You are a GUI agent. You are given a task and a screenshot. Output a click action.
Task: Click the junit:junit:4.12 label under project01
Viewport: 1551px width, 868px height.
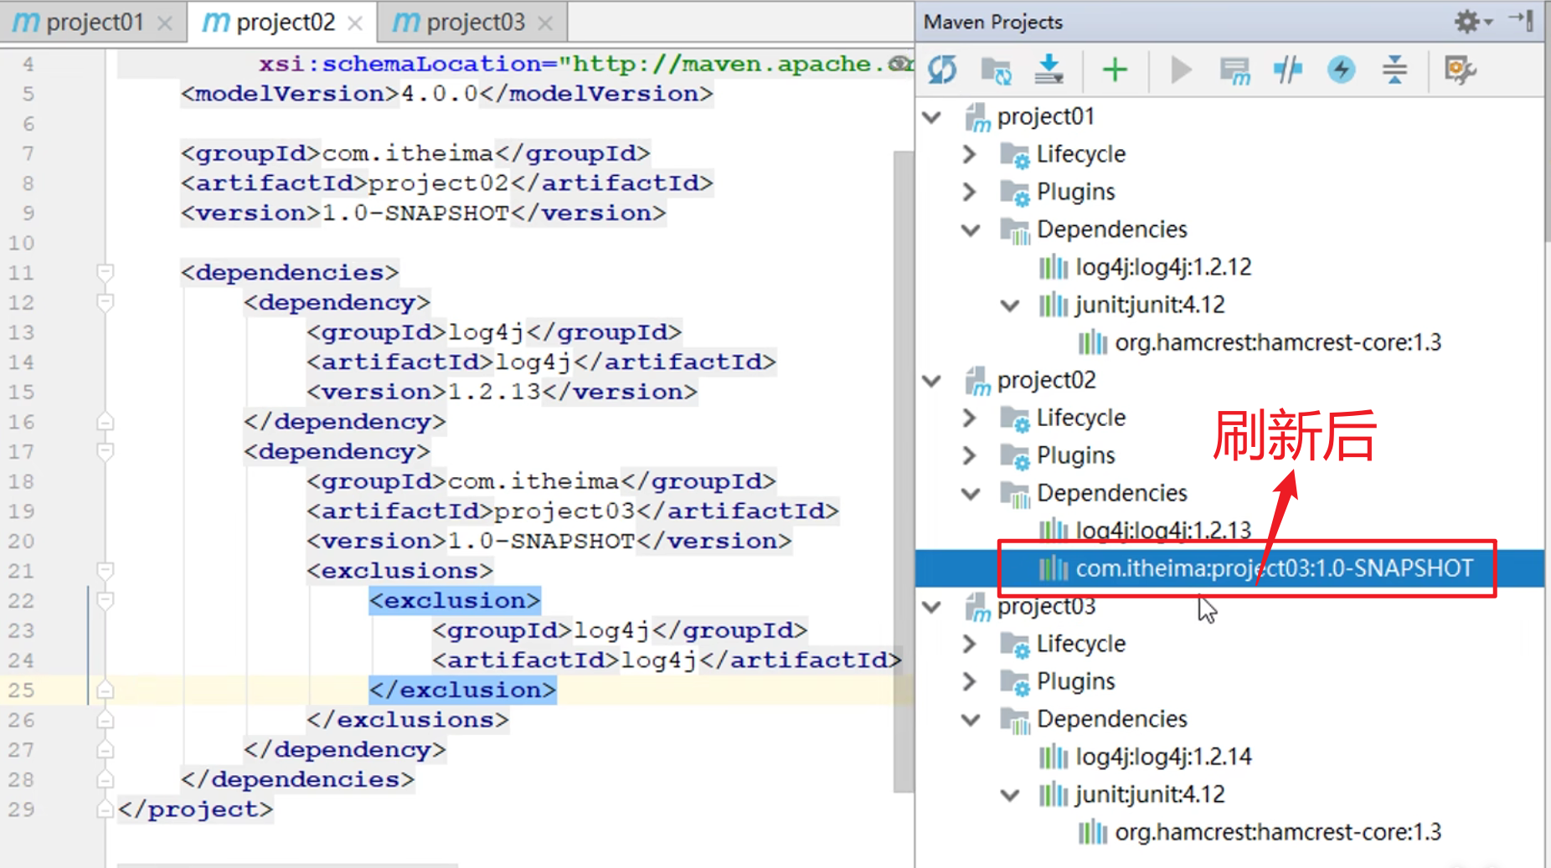point(1150,305)
